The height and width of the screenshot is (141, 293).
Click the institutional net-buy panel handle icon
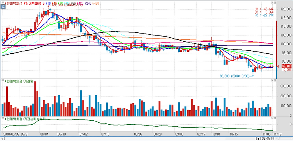pos(3,118)
